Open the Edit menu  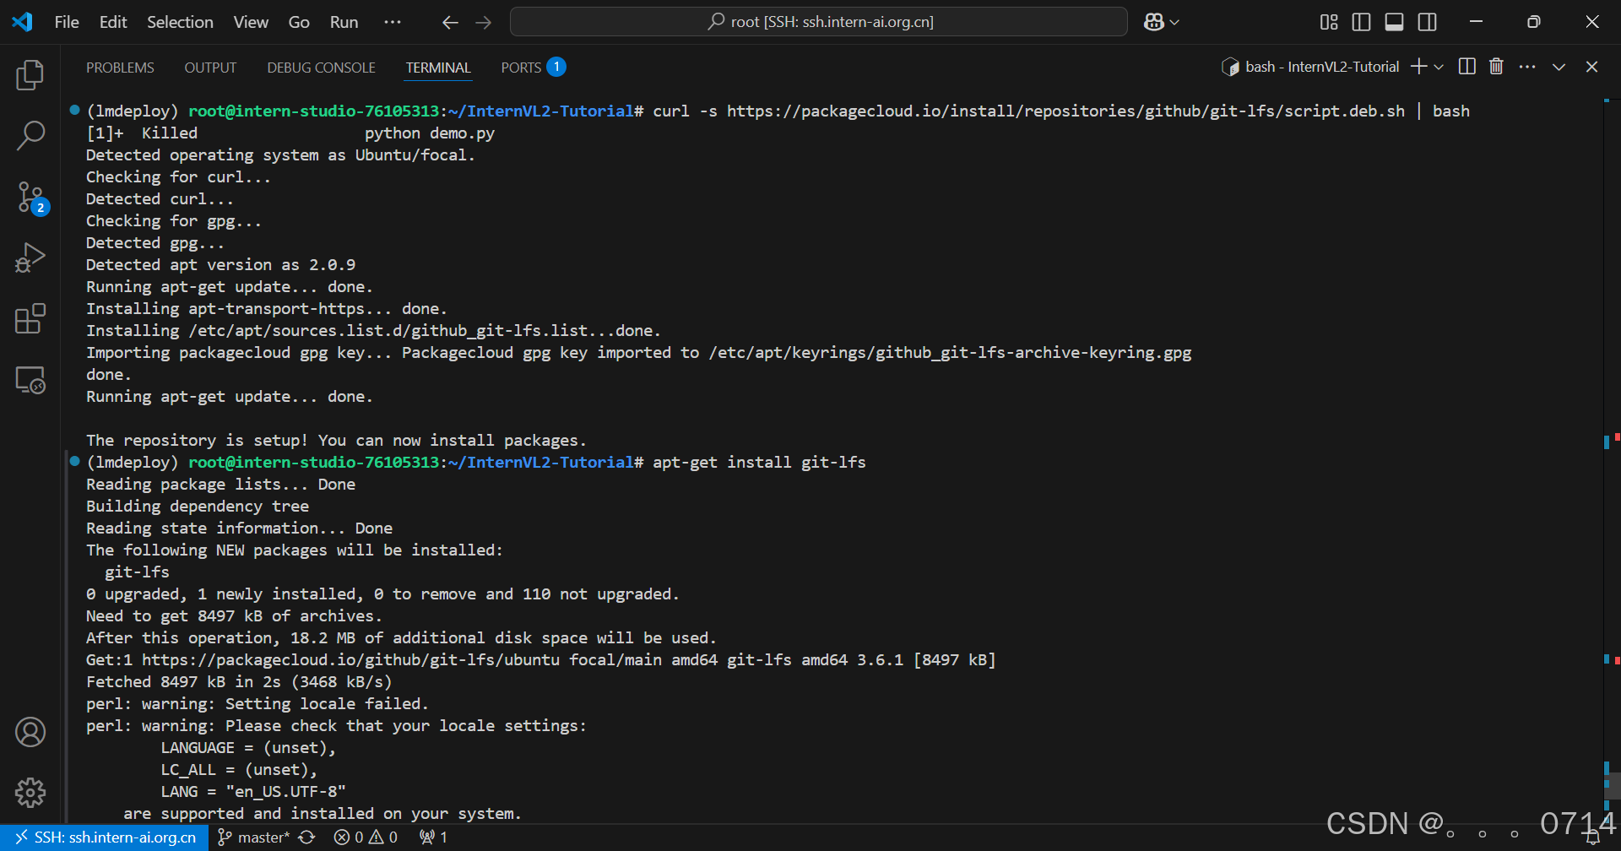click(113, 22)
